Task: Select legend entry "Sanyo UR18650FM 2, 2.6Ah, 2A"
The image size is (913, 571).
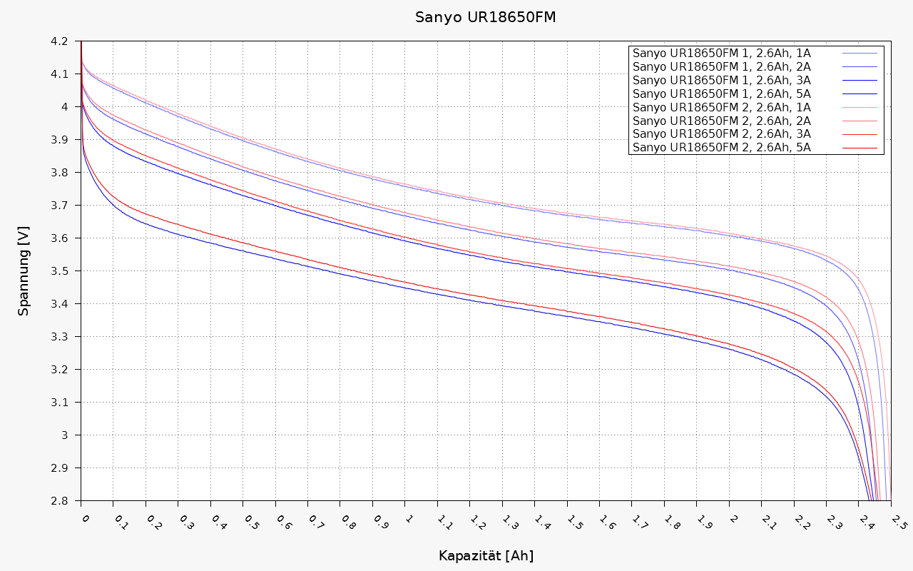Action: 721,121
